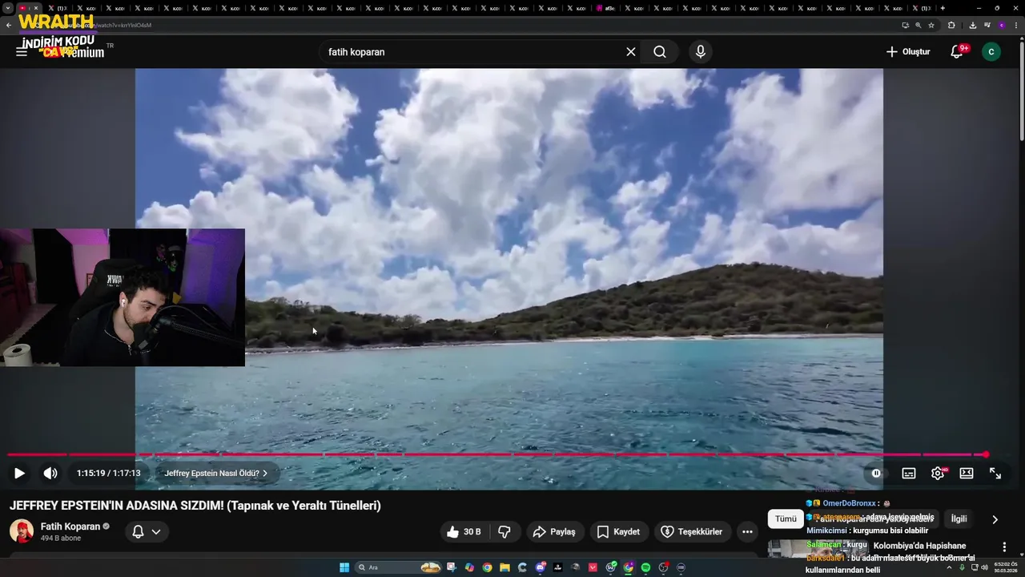Image resolution: width=1025 pixels, height=577 pixels.
Task: Clear the search text with the X
Action: 631,52
